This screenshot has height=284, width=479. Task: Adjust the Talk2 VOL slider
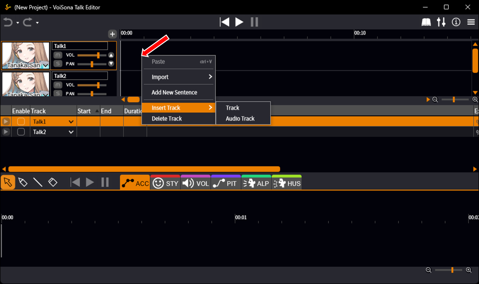(92, 85)
